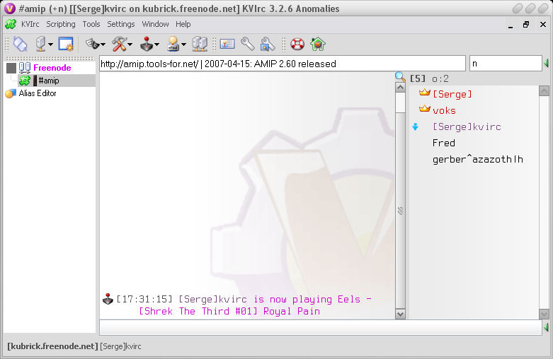The height and width of the screenshot is (359, 553).
Task: Click the green house homepage icon
Action: 318,45
